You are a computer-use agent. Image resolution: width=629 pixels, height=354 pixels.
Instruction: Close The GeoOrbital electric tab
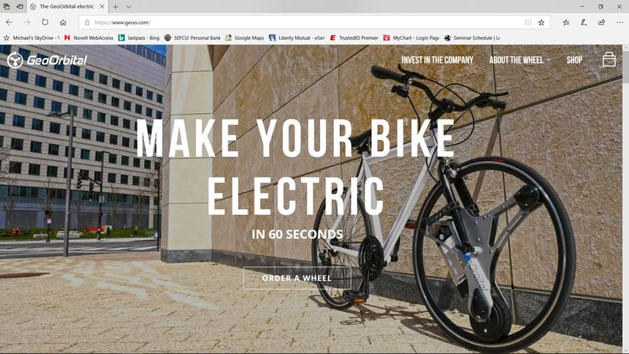102,6
